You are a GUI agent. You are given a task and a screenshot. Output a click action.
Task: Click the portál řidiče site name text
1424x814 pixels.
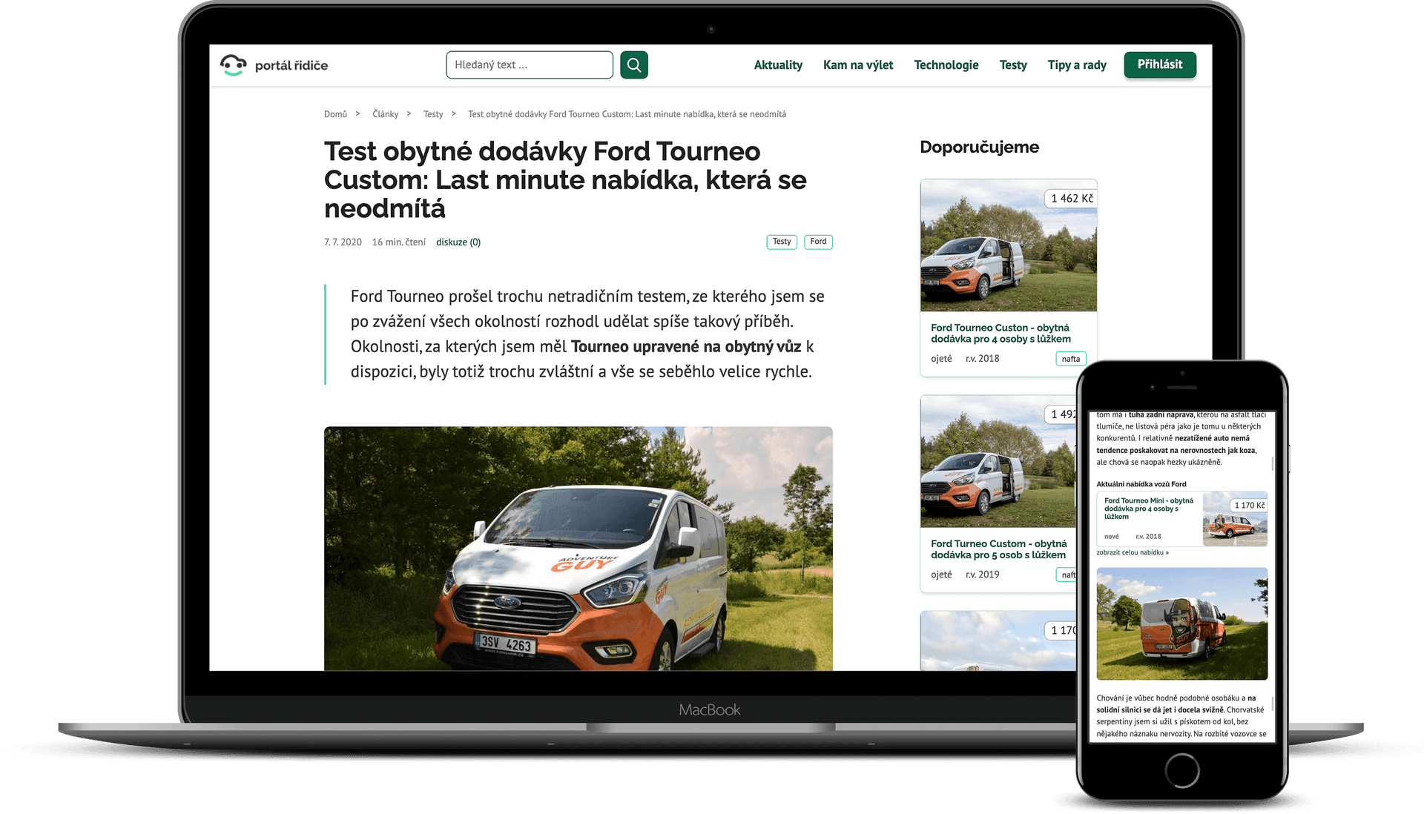(291, 65)
